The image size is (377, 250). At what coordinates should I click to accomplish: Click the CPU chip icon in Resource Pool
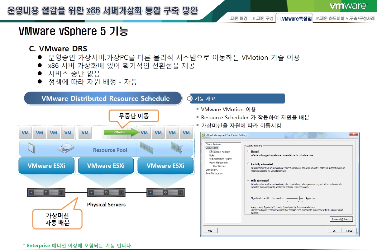click(31, 148)
